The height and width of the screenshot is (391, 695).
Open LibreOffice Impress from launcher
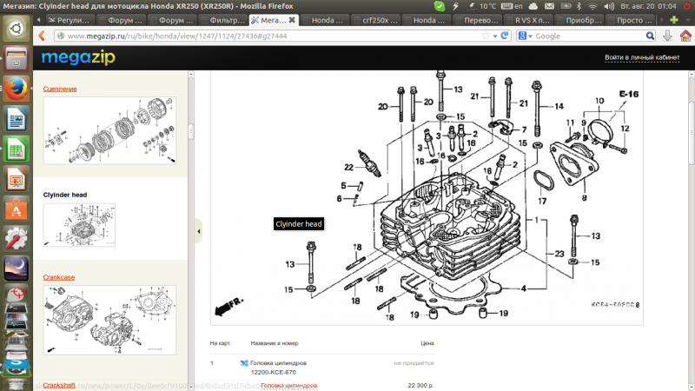(x=16, y=179)
